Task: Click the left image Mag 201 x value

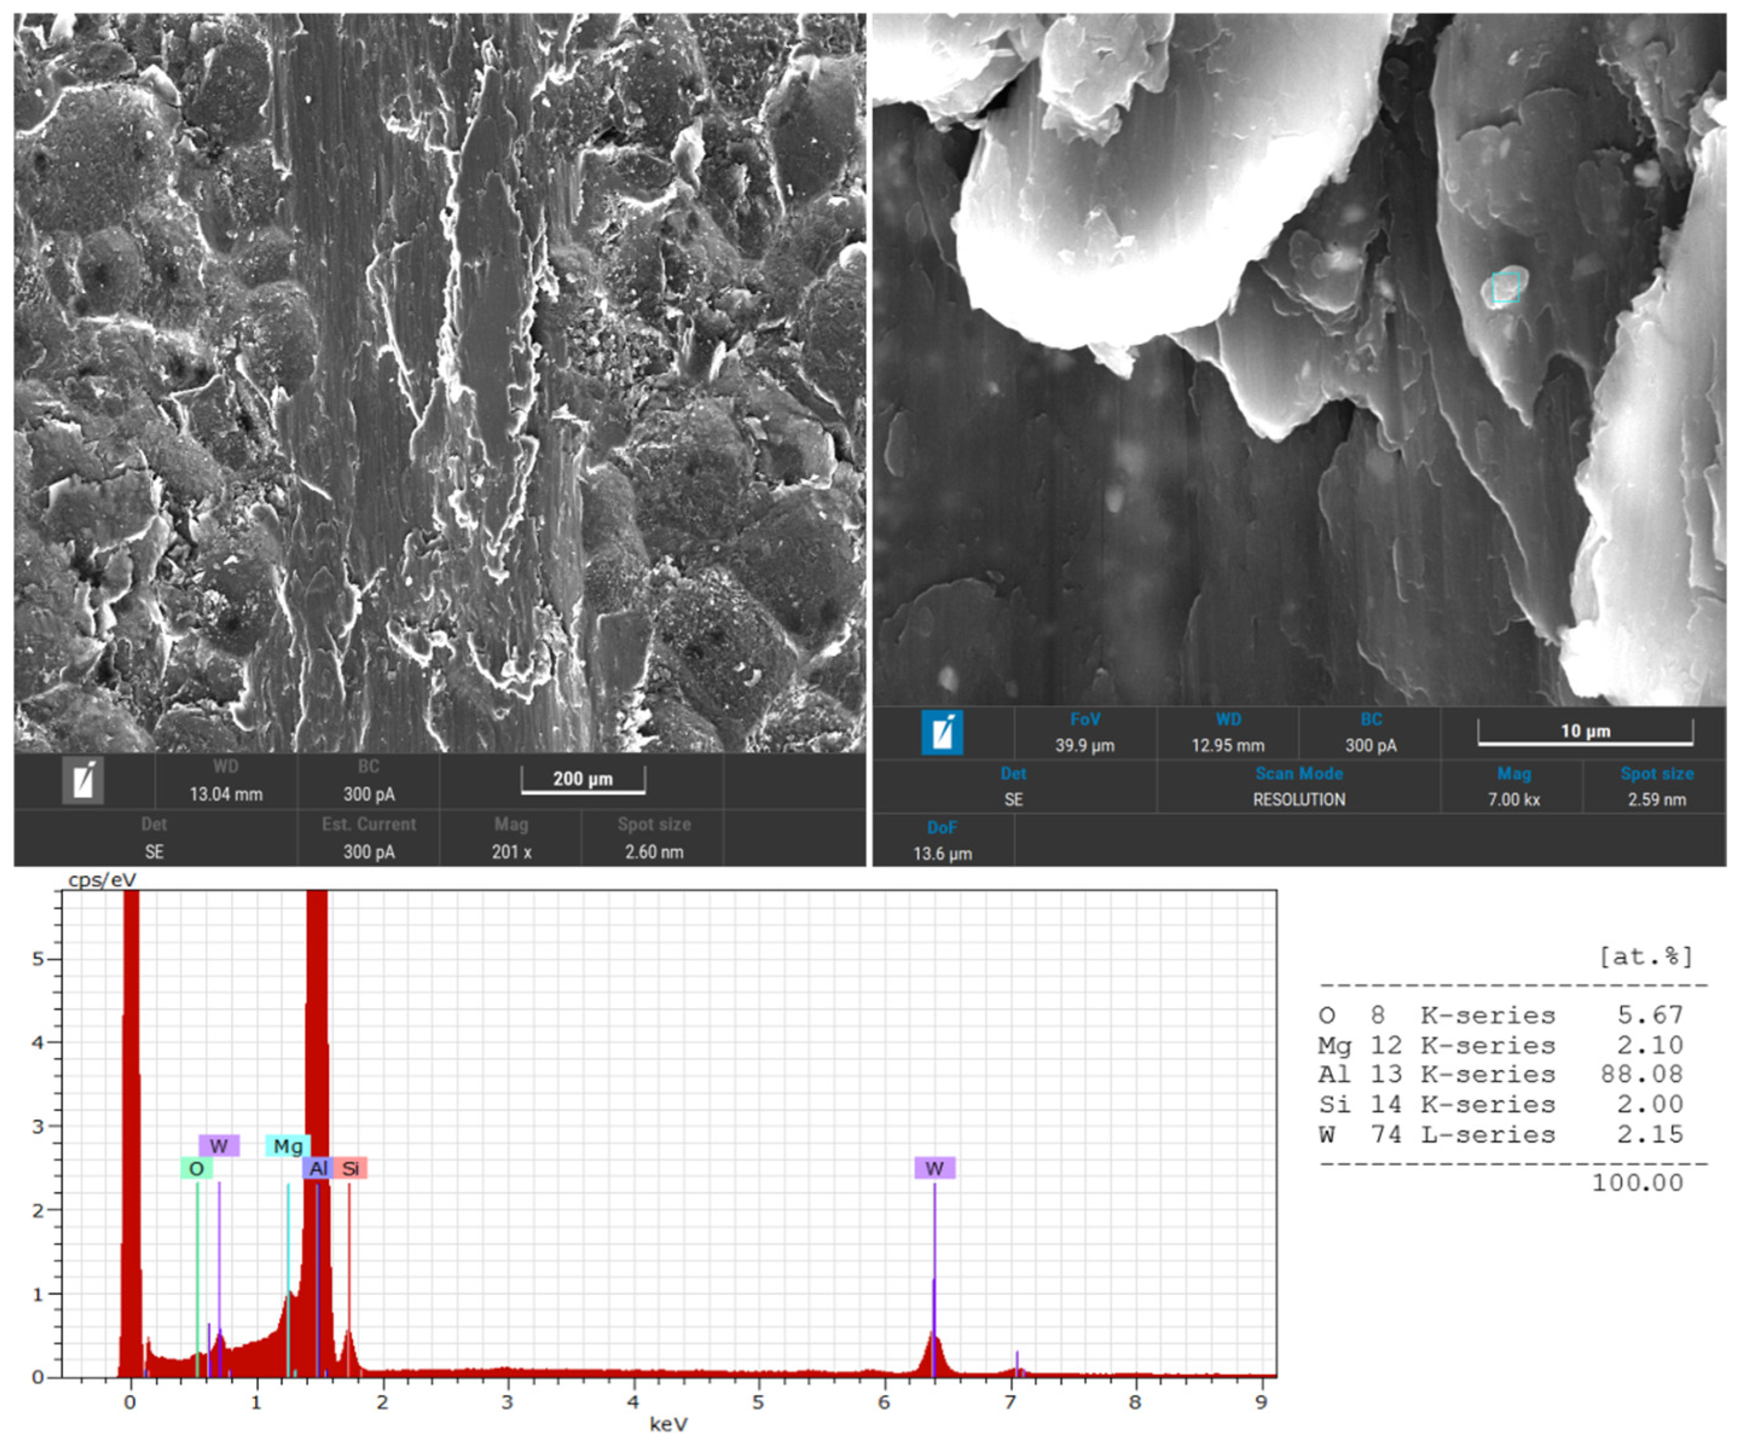Action: point(511,852)
